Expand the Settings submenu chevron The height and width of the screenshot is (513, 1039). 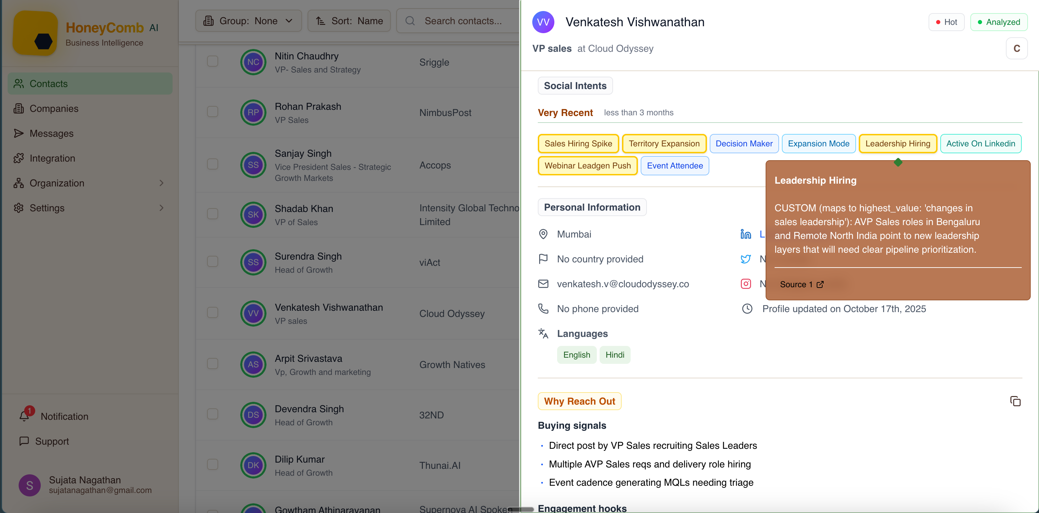161,208
